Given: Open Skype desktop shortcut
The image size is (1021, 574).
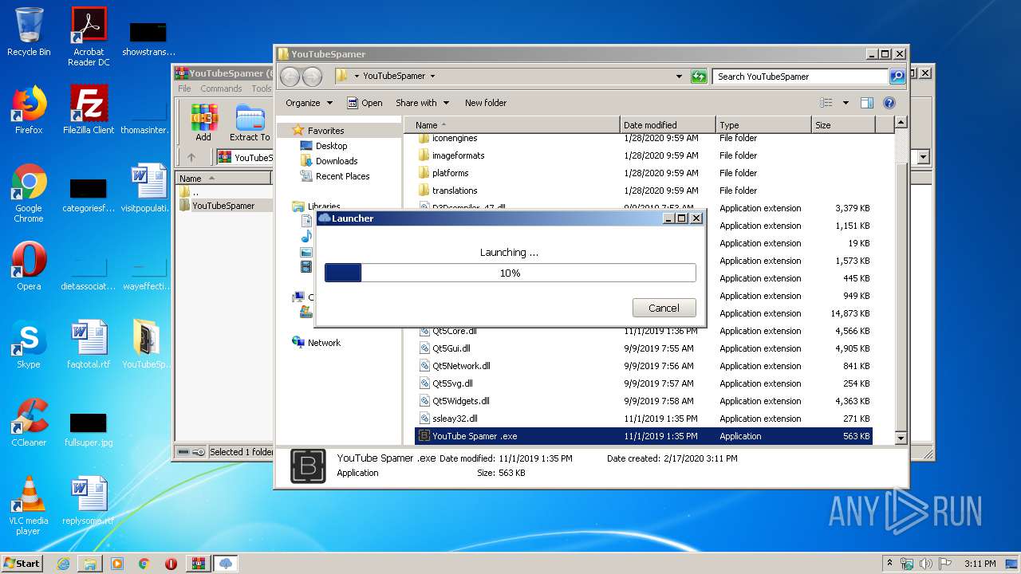Looking at the screenshot, I should point(29,344).
